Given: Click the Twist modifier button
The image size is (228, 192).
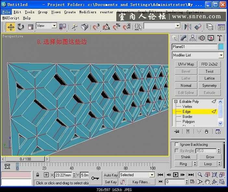Looking at the screenshot, I should (x=209, y=71).
